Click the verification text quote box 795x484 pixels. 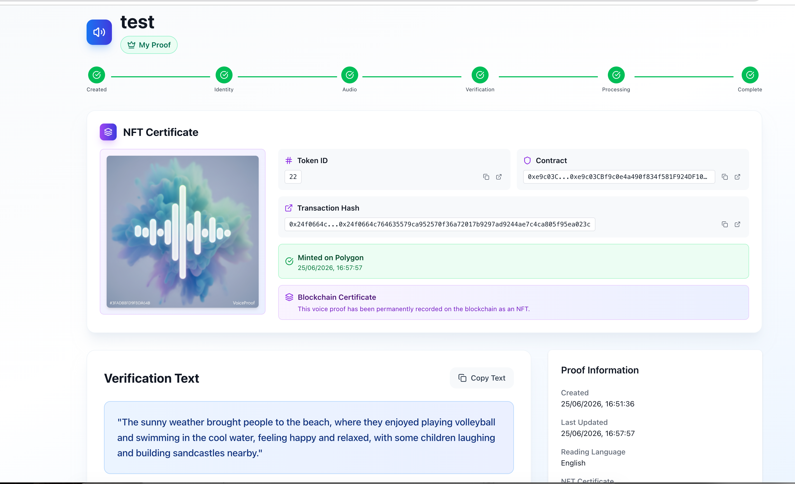(309, 438)
